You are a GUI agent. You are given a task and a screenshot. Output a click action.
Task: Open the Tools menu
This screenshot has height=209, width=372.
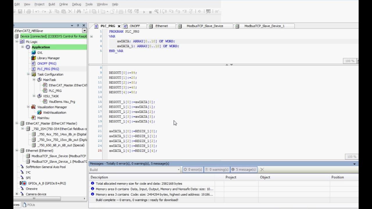pyautogui.click(x=89, y=4)
